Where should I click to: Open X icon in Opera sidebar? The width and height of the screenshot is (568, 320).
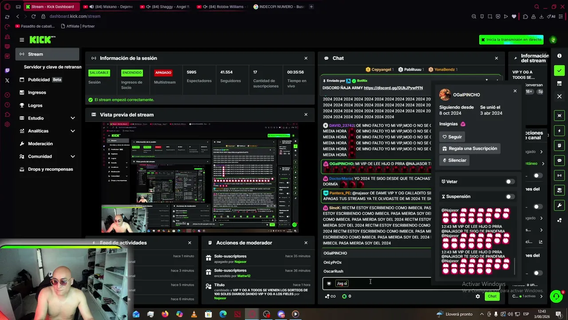7,80
